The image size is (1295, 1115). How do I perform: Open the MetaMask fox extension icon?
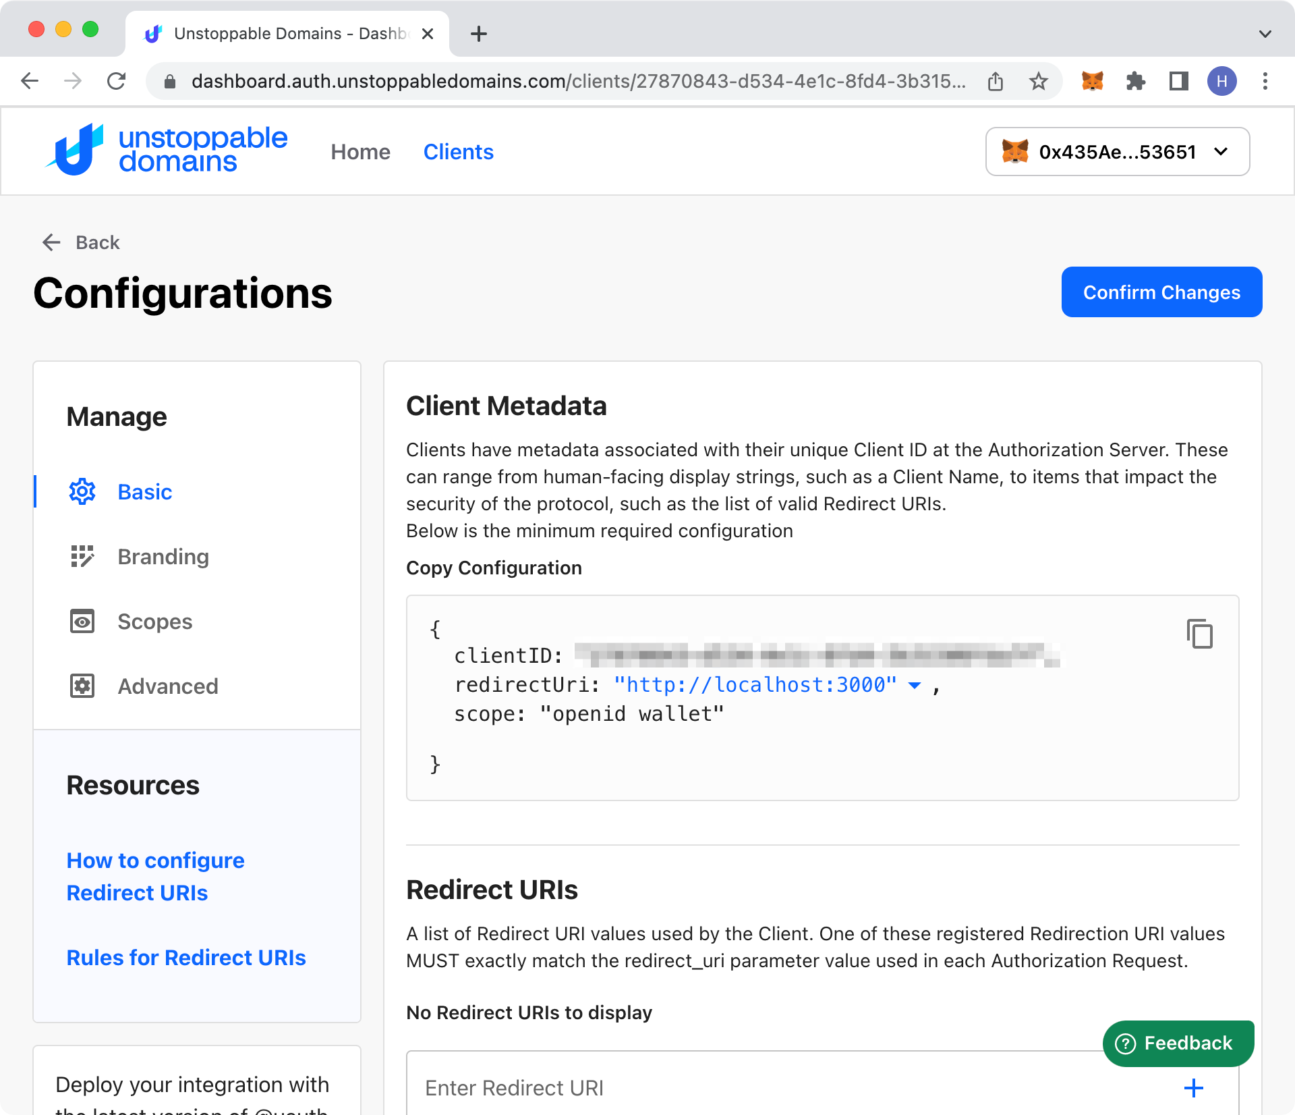coord(1092,81)
